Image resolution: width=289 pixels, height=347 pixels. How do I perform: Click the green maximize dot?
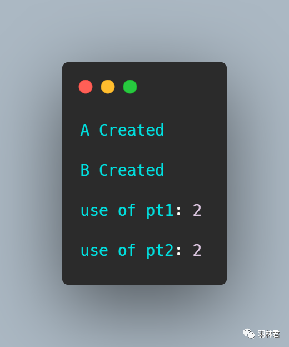(130, 87)
